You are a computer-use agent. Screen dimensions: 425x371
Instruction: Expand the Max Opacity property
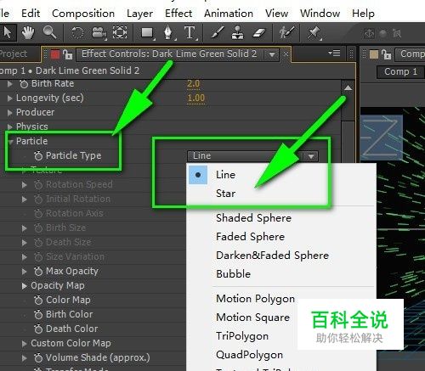point(25,272)
